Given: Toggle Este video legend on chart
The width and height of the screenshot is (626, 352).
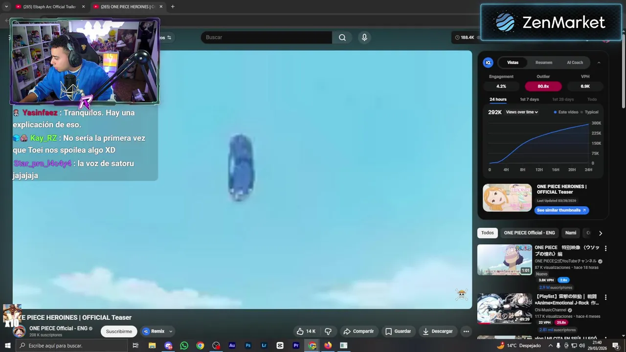Looking at the screenshot, I should point(566,112).
